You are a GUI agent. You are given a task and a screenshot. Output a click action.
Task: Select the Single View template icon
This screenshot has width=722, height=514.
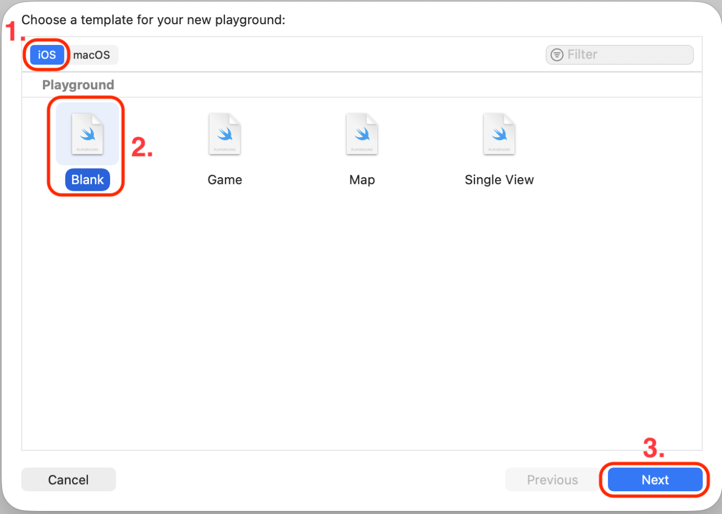[499, 134]
